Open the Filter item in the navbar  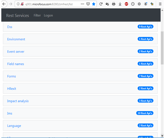[37, 16]
